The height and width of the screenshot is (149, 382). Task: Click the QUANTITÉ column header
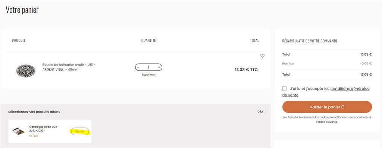[x=148, y=41]
